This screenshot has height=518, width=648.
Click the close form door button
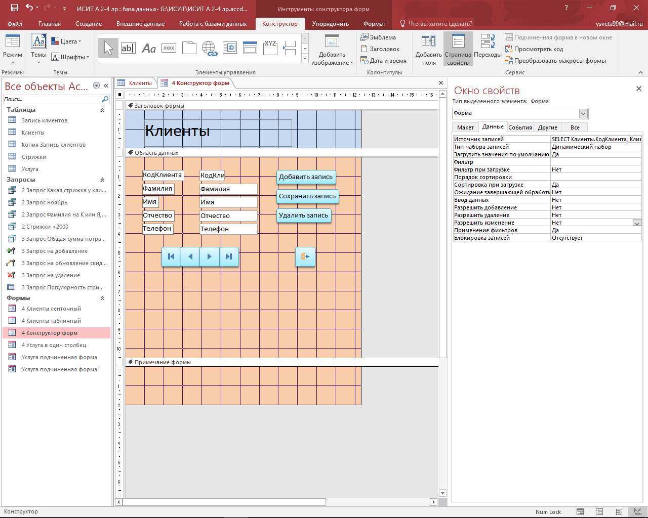coord(305,256)
